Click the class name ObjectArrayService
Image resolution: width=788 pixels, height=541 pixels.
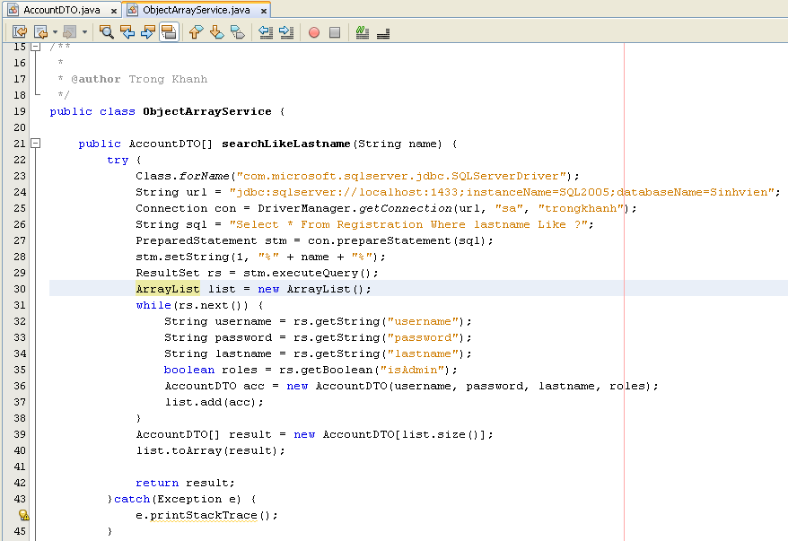pyautogui.click(x=207, y=111)
